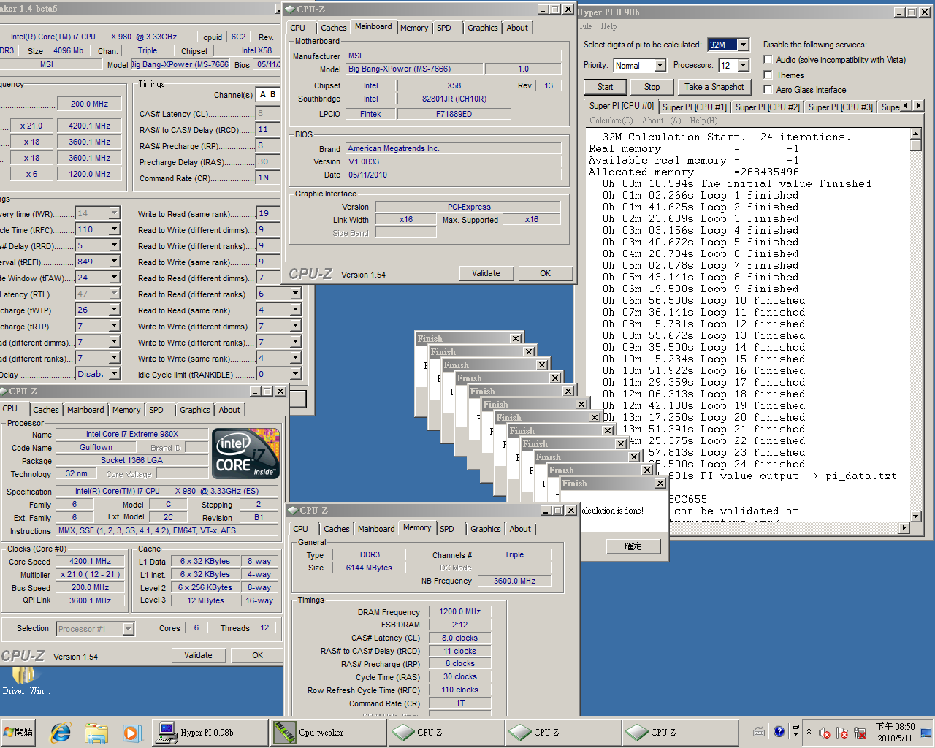Click Start button in Hyper PI
This screenshot has height=748, width=935.
[x=606, y=87]
